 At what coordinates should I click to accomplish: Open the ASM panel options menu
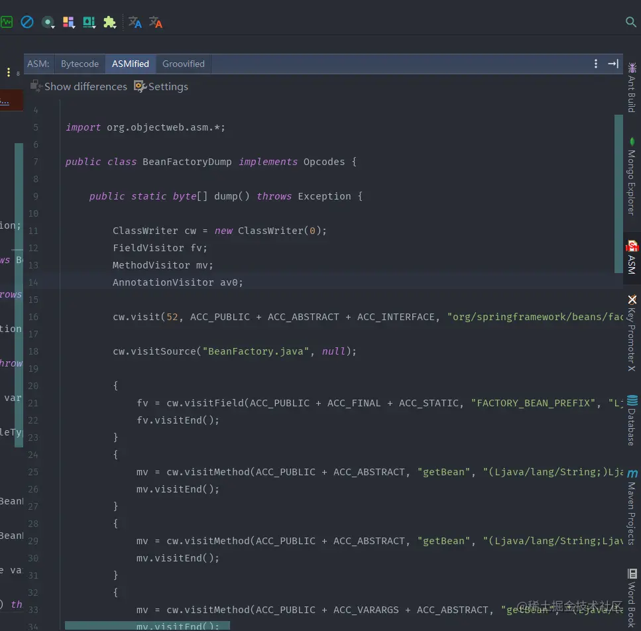tap(596, 64)
